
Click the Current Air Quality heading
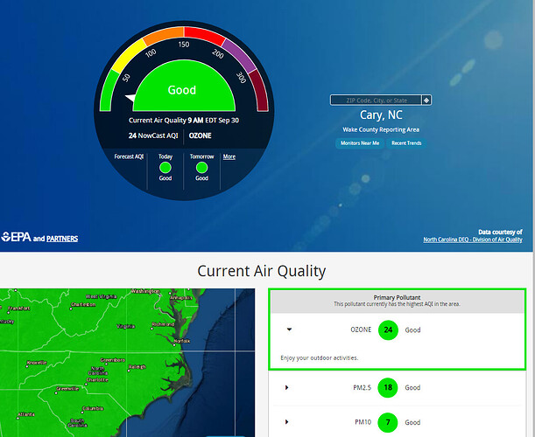pos(261,271)
